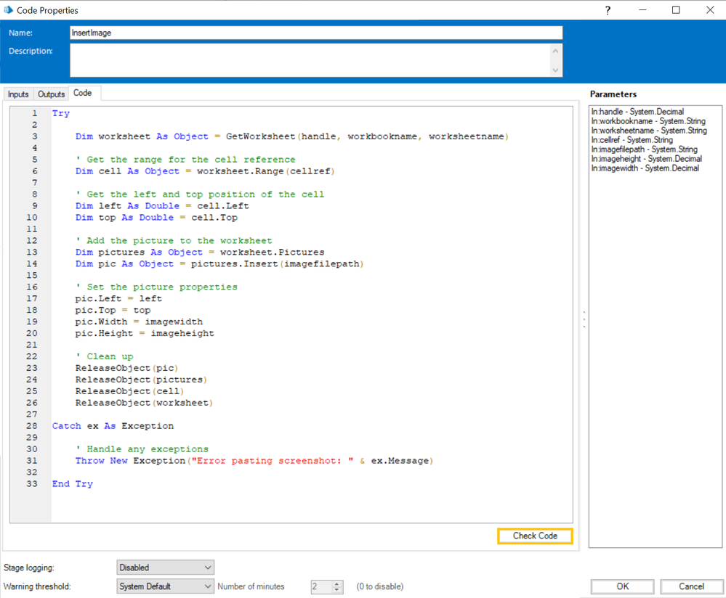This screenshot has height=598, width=726.
Task: Maximize the Code Properties window
Action: point(676,10)
